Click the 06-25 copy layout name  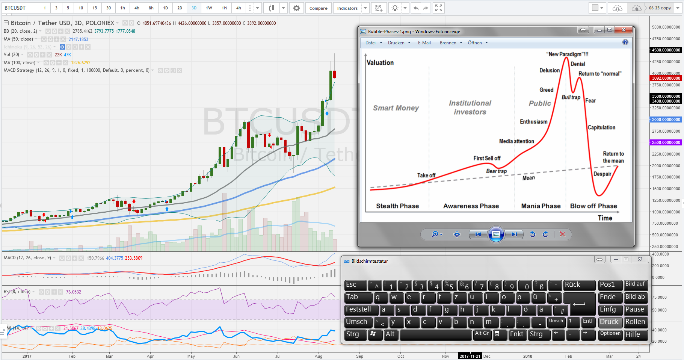660,8
